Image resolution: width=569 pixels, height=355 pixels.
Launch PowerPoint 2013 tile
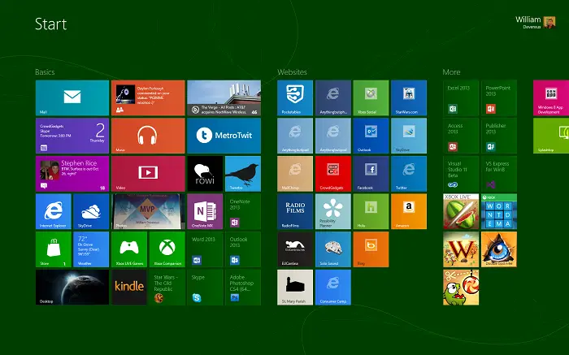point(499,98)
